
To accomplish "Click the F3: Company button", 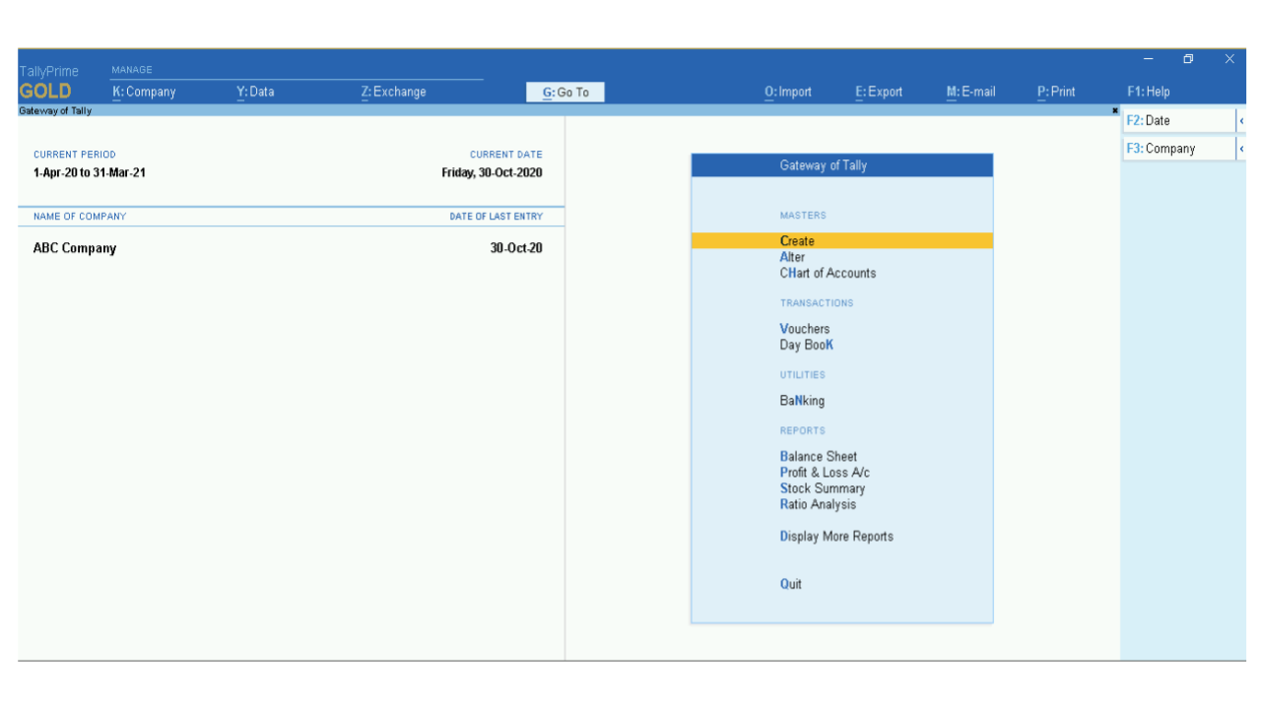I will click(x=1178, y=149).
